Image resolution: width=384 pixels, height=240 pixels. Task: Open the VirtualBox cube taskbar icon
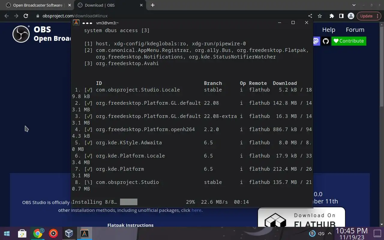pos(69,233)
